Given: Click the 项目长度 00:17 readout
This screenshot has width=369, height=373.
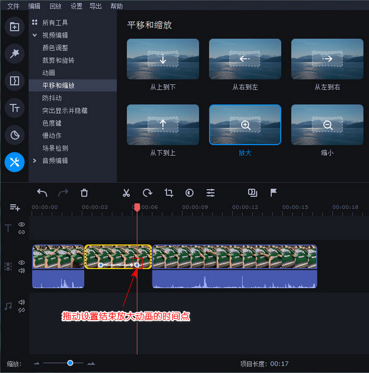Looking at the screenshot, I should (x=264, y=364).
